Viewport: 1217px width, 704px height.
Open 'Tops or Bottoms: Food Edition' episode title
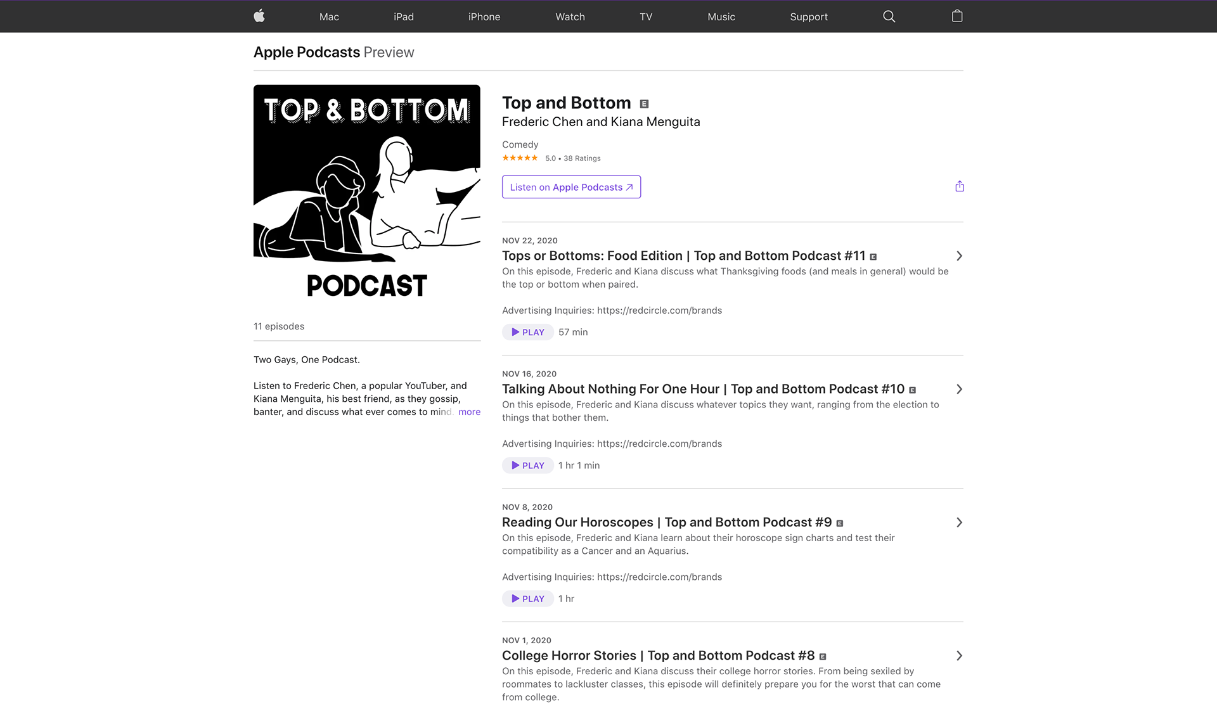683,256
